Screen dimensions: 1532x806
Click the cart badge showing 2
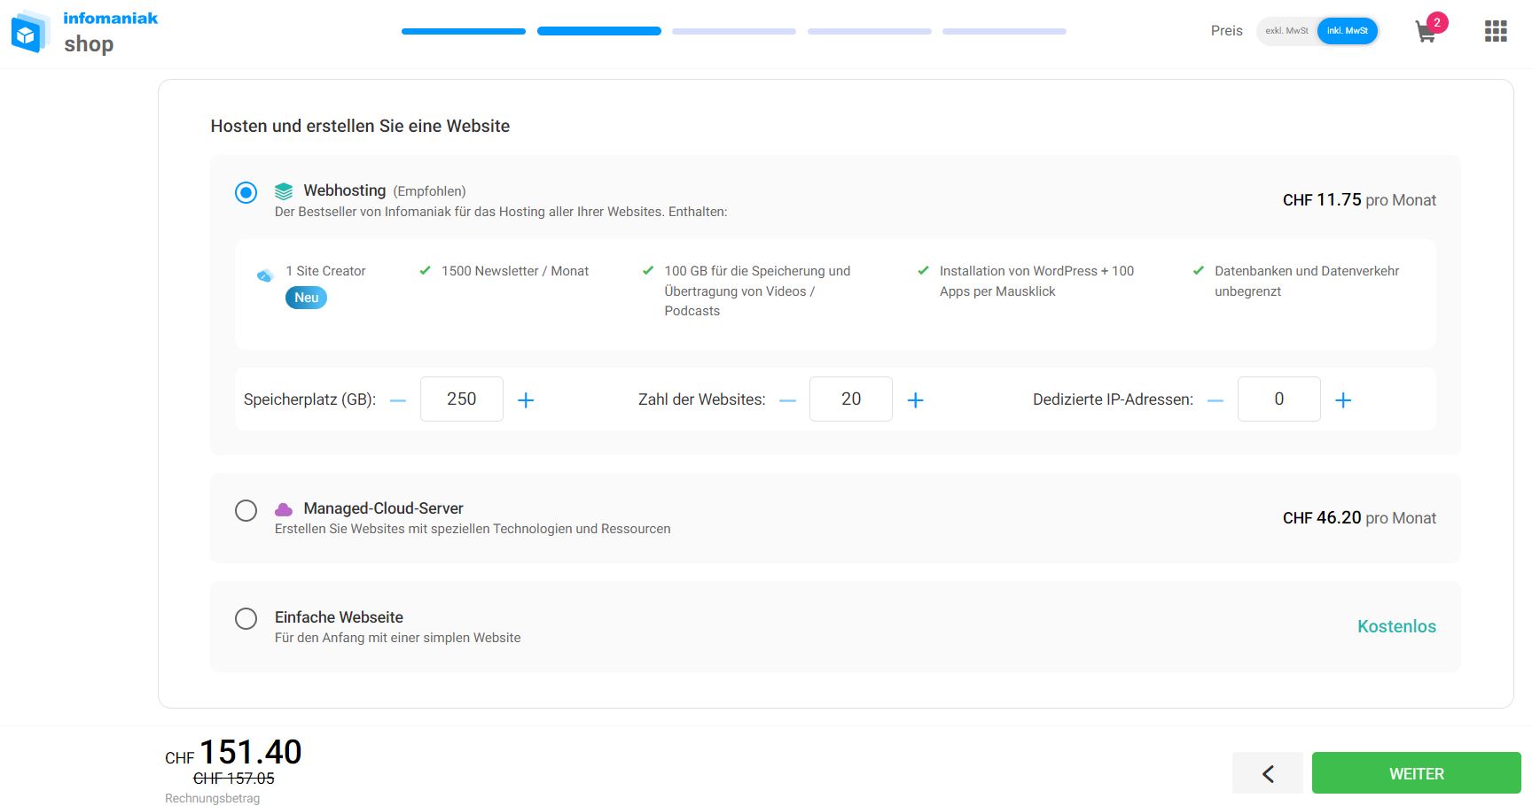1437,22
